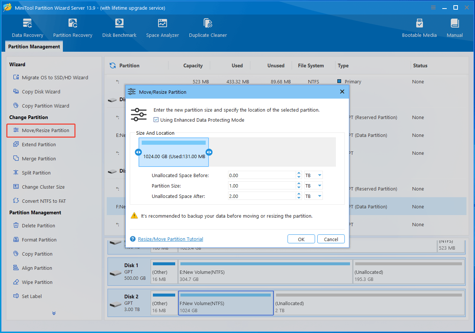
Task: Expand more sidebar actions with double chevron
Action: point(54,313)
